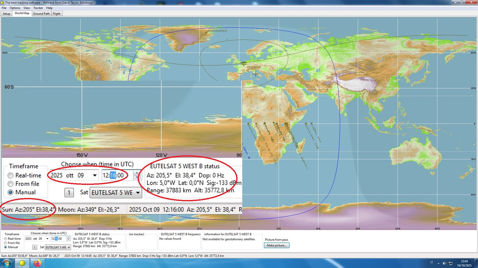
Task: Click the Make picture button
Action: pyautogui.click(x=277, y=245)
